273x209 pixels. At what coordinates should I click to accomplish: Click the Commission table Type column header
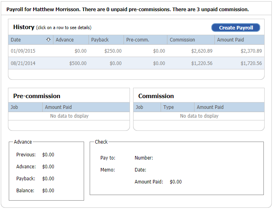[x=177, y=107]
